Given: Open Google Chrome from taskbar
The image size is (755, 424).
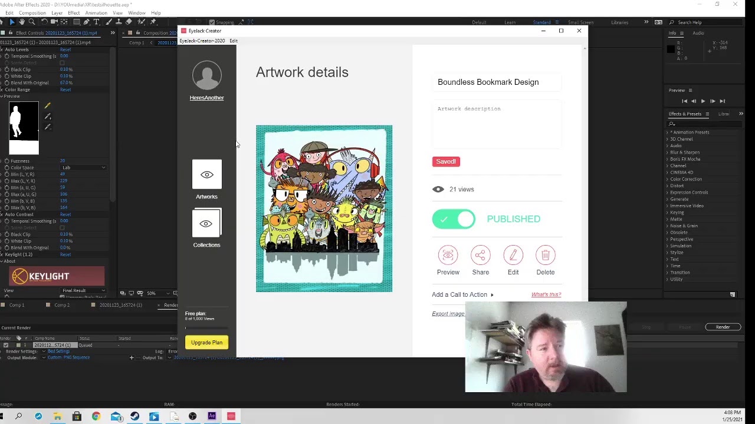Looking at the screenshot, I should pyautogui.click(x=96, y=416).
